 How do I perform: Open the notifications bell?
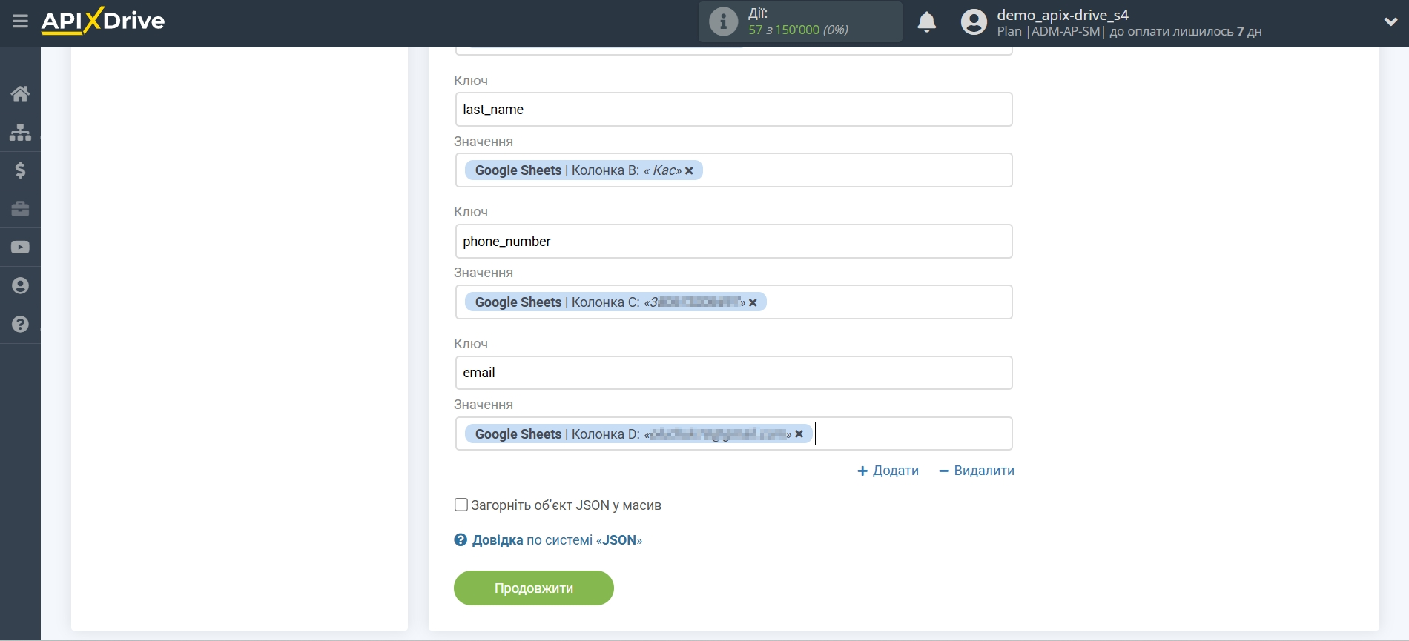click(926, 22)
